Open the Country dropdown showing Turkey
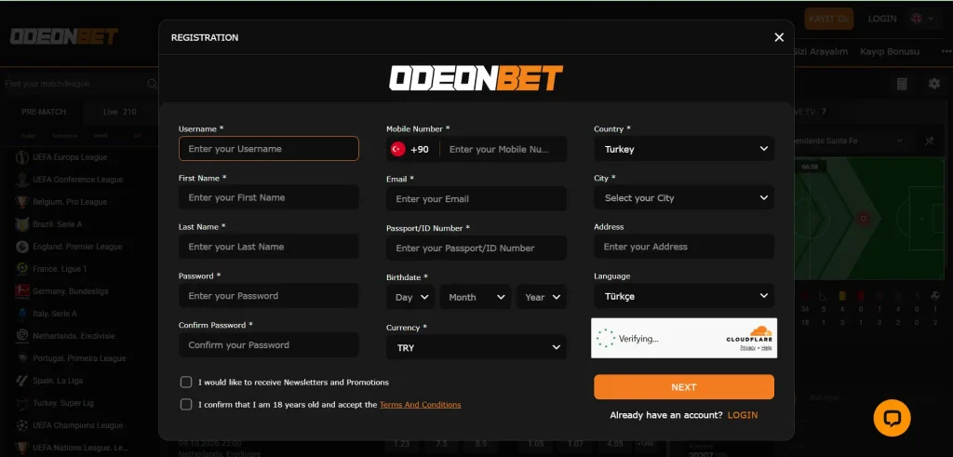The image size is (953, 457). coord(684,149)
